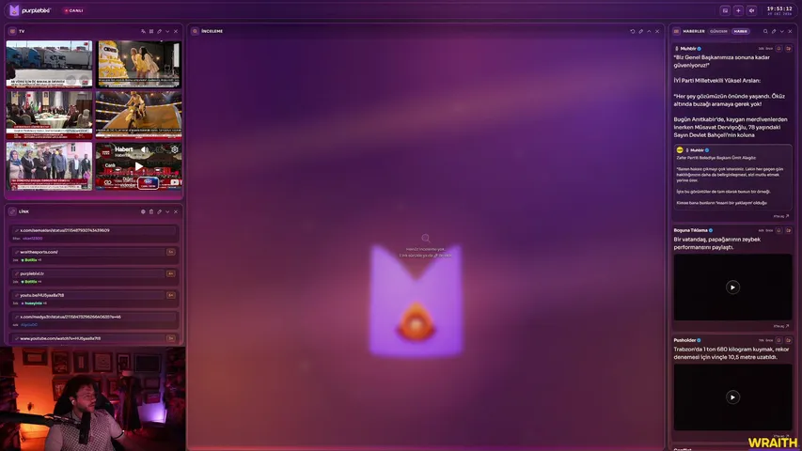The width and height of the screenshot is (802, 451).
Task: Click the share icon on the Boğuna Tıklama post
Action: pyautogui.click(x=788, y=230)
